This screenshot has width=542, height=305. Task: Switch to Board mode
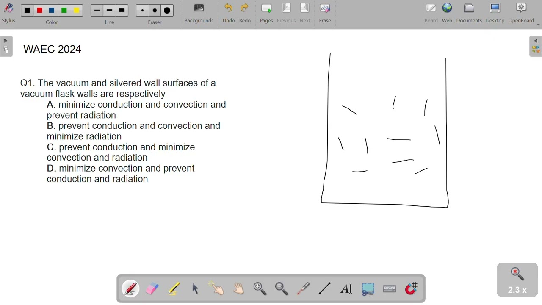[431, 13]
